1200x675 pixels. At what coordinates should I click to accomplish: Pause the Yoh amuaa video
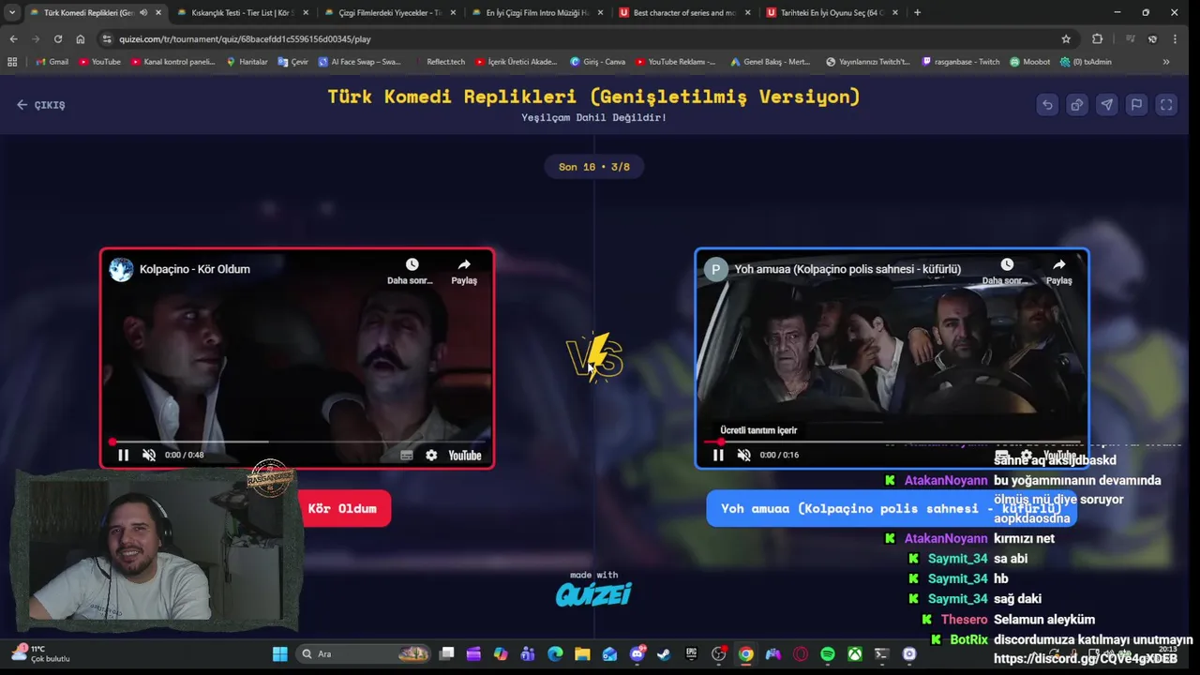[718, 455]
